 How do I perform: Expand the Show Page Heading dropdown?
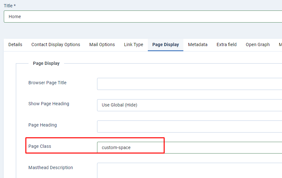click(189, 105)
